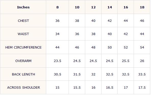Select overarm value 23.5
Image resolution: width=151 pixels, height=95 pixels.
click(x=57, y=61)
